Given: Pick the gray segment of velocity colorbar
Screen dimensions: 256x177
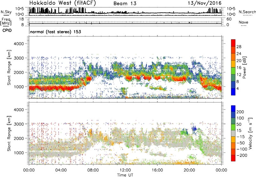Looking at the screenshot, I should [x=233, y=134].
